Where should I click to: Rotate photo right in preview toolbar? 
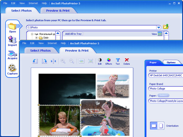pyautogui.click(x=44, y=61)
